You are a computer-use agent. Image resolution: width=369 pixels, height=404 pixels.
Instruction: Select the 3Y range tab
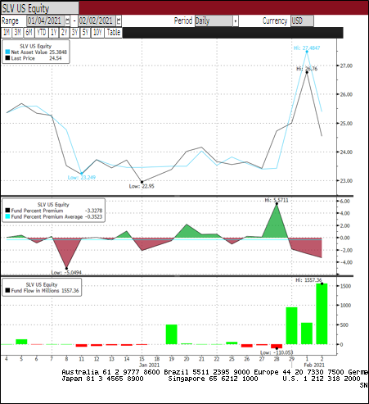pos(75,33)
